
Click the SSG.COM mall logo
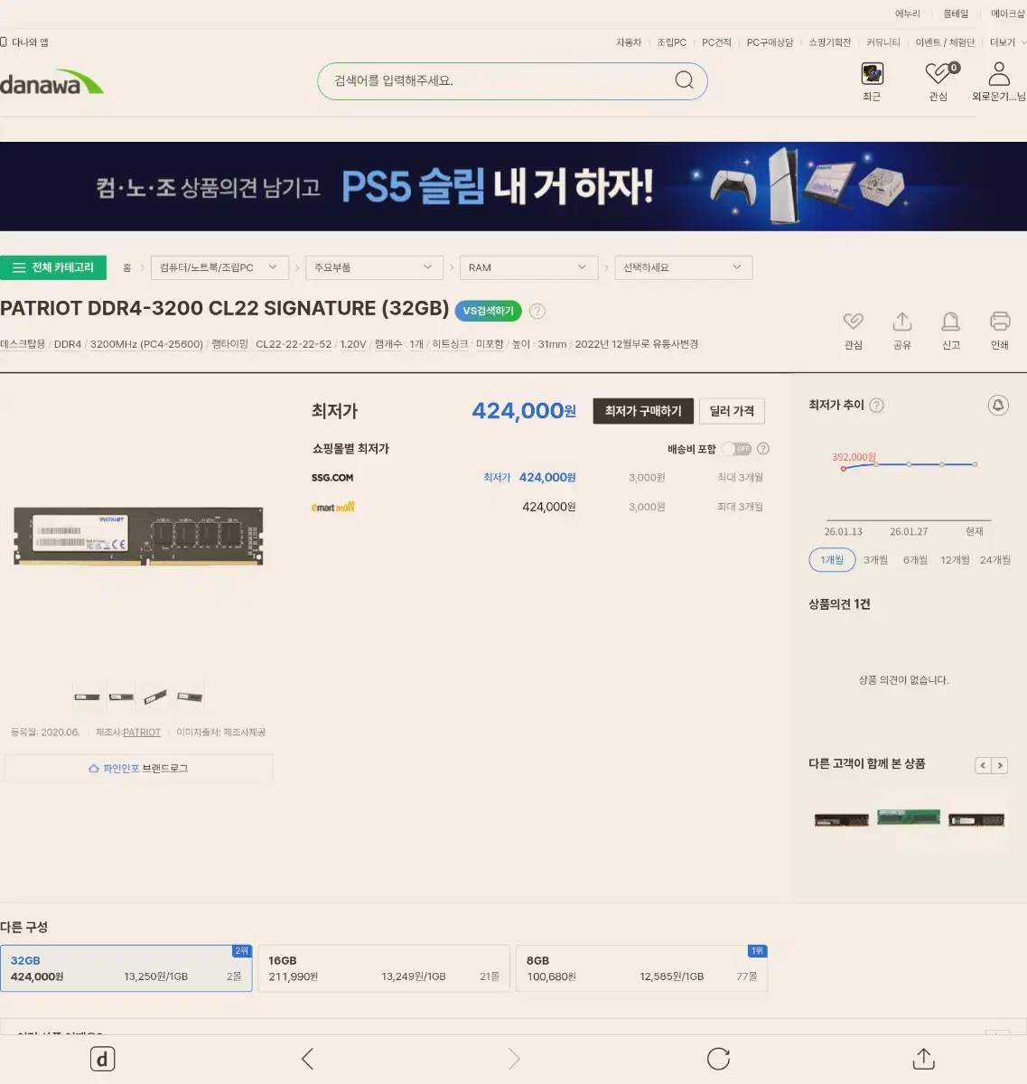point(332,478)
